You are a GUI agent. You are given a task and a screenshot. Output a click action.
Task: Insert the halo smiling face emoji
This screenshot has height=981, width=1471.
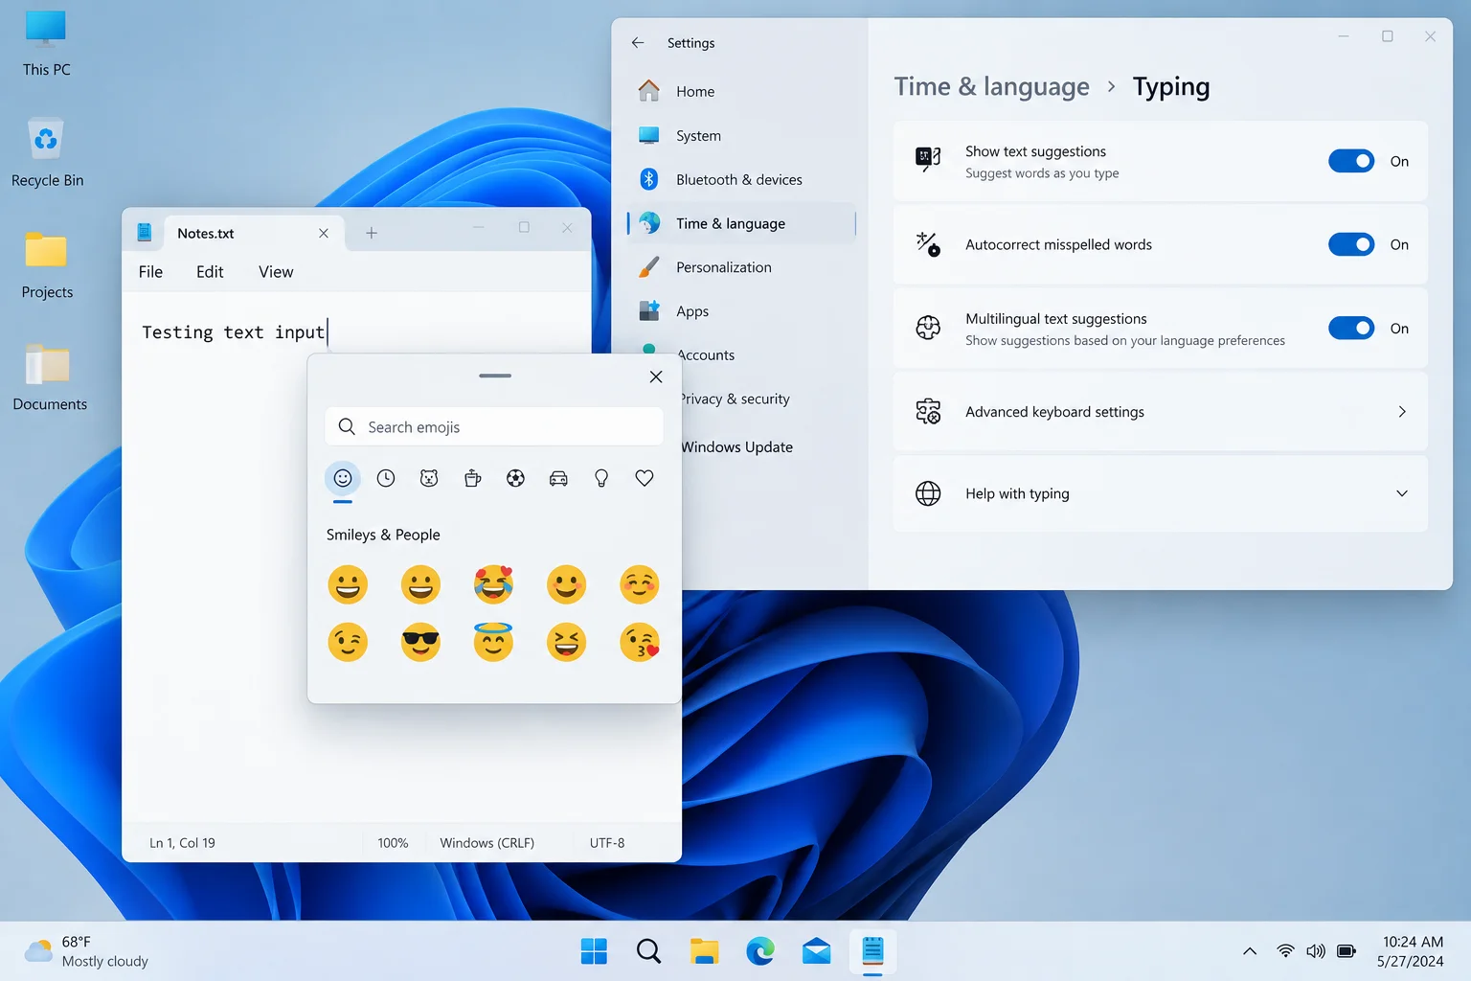click(493, 642)
